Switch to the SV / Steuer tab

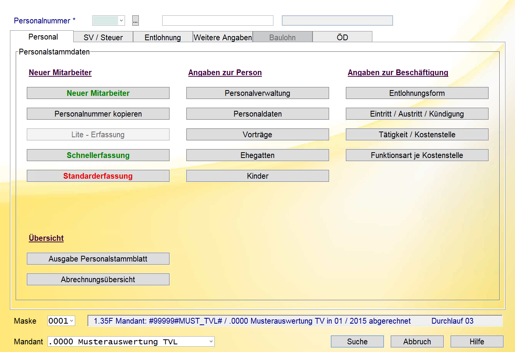[103, 37]
